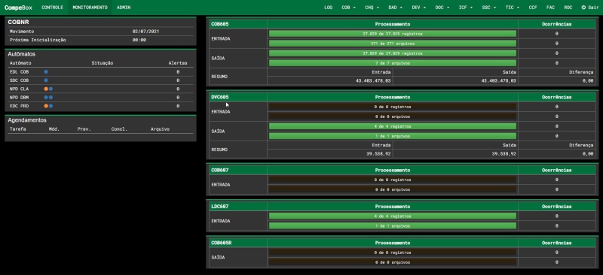
Task: Click the COB607 panel title
Action: [219, 170]
